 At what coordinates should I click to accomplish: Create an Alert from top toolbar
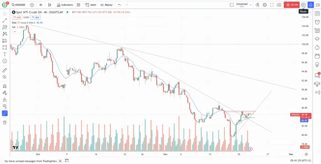91,5
